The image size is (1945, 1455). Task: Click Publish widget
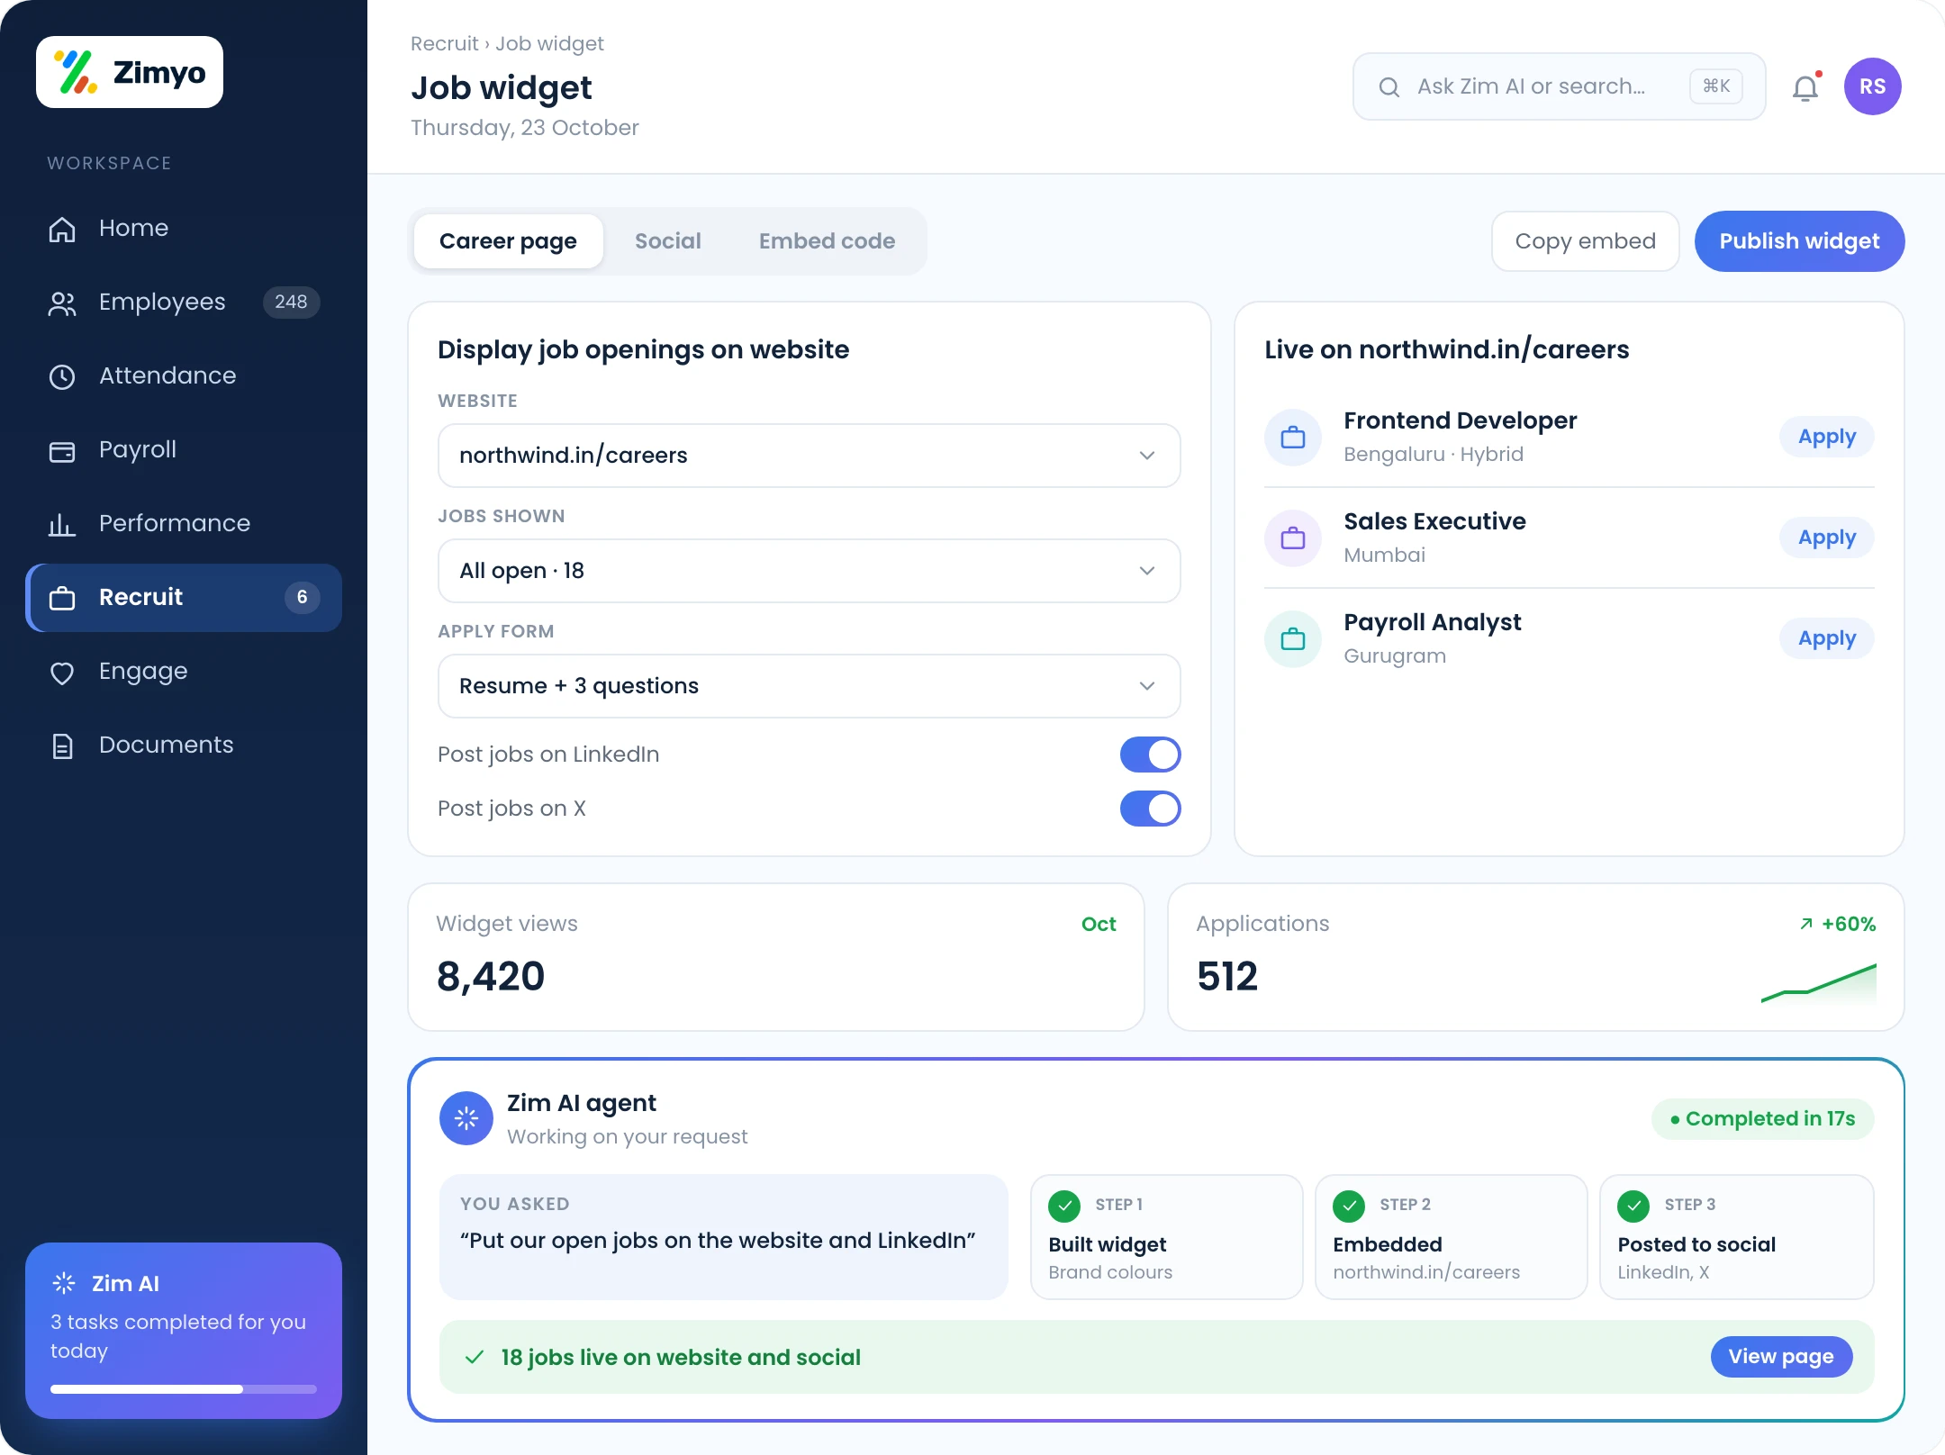[x=1799, y=241]
